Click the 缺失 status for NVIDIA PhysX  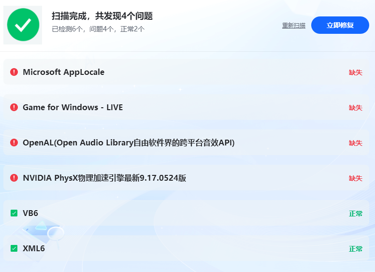coord(356,178)
